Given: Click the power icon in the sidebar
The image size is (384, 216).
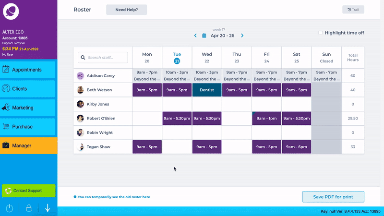Looking at the screenshot, I should (x=9, y=208).
